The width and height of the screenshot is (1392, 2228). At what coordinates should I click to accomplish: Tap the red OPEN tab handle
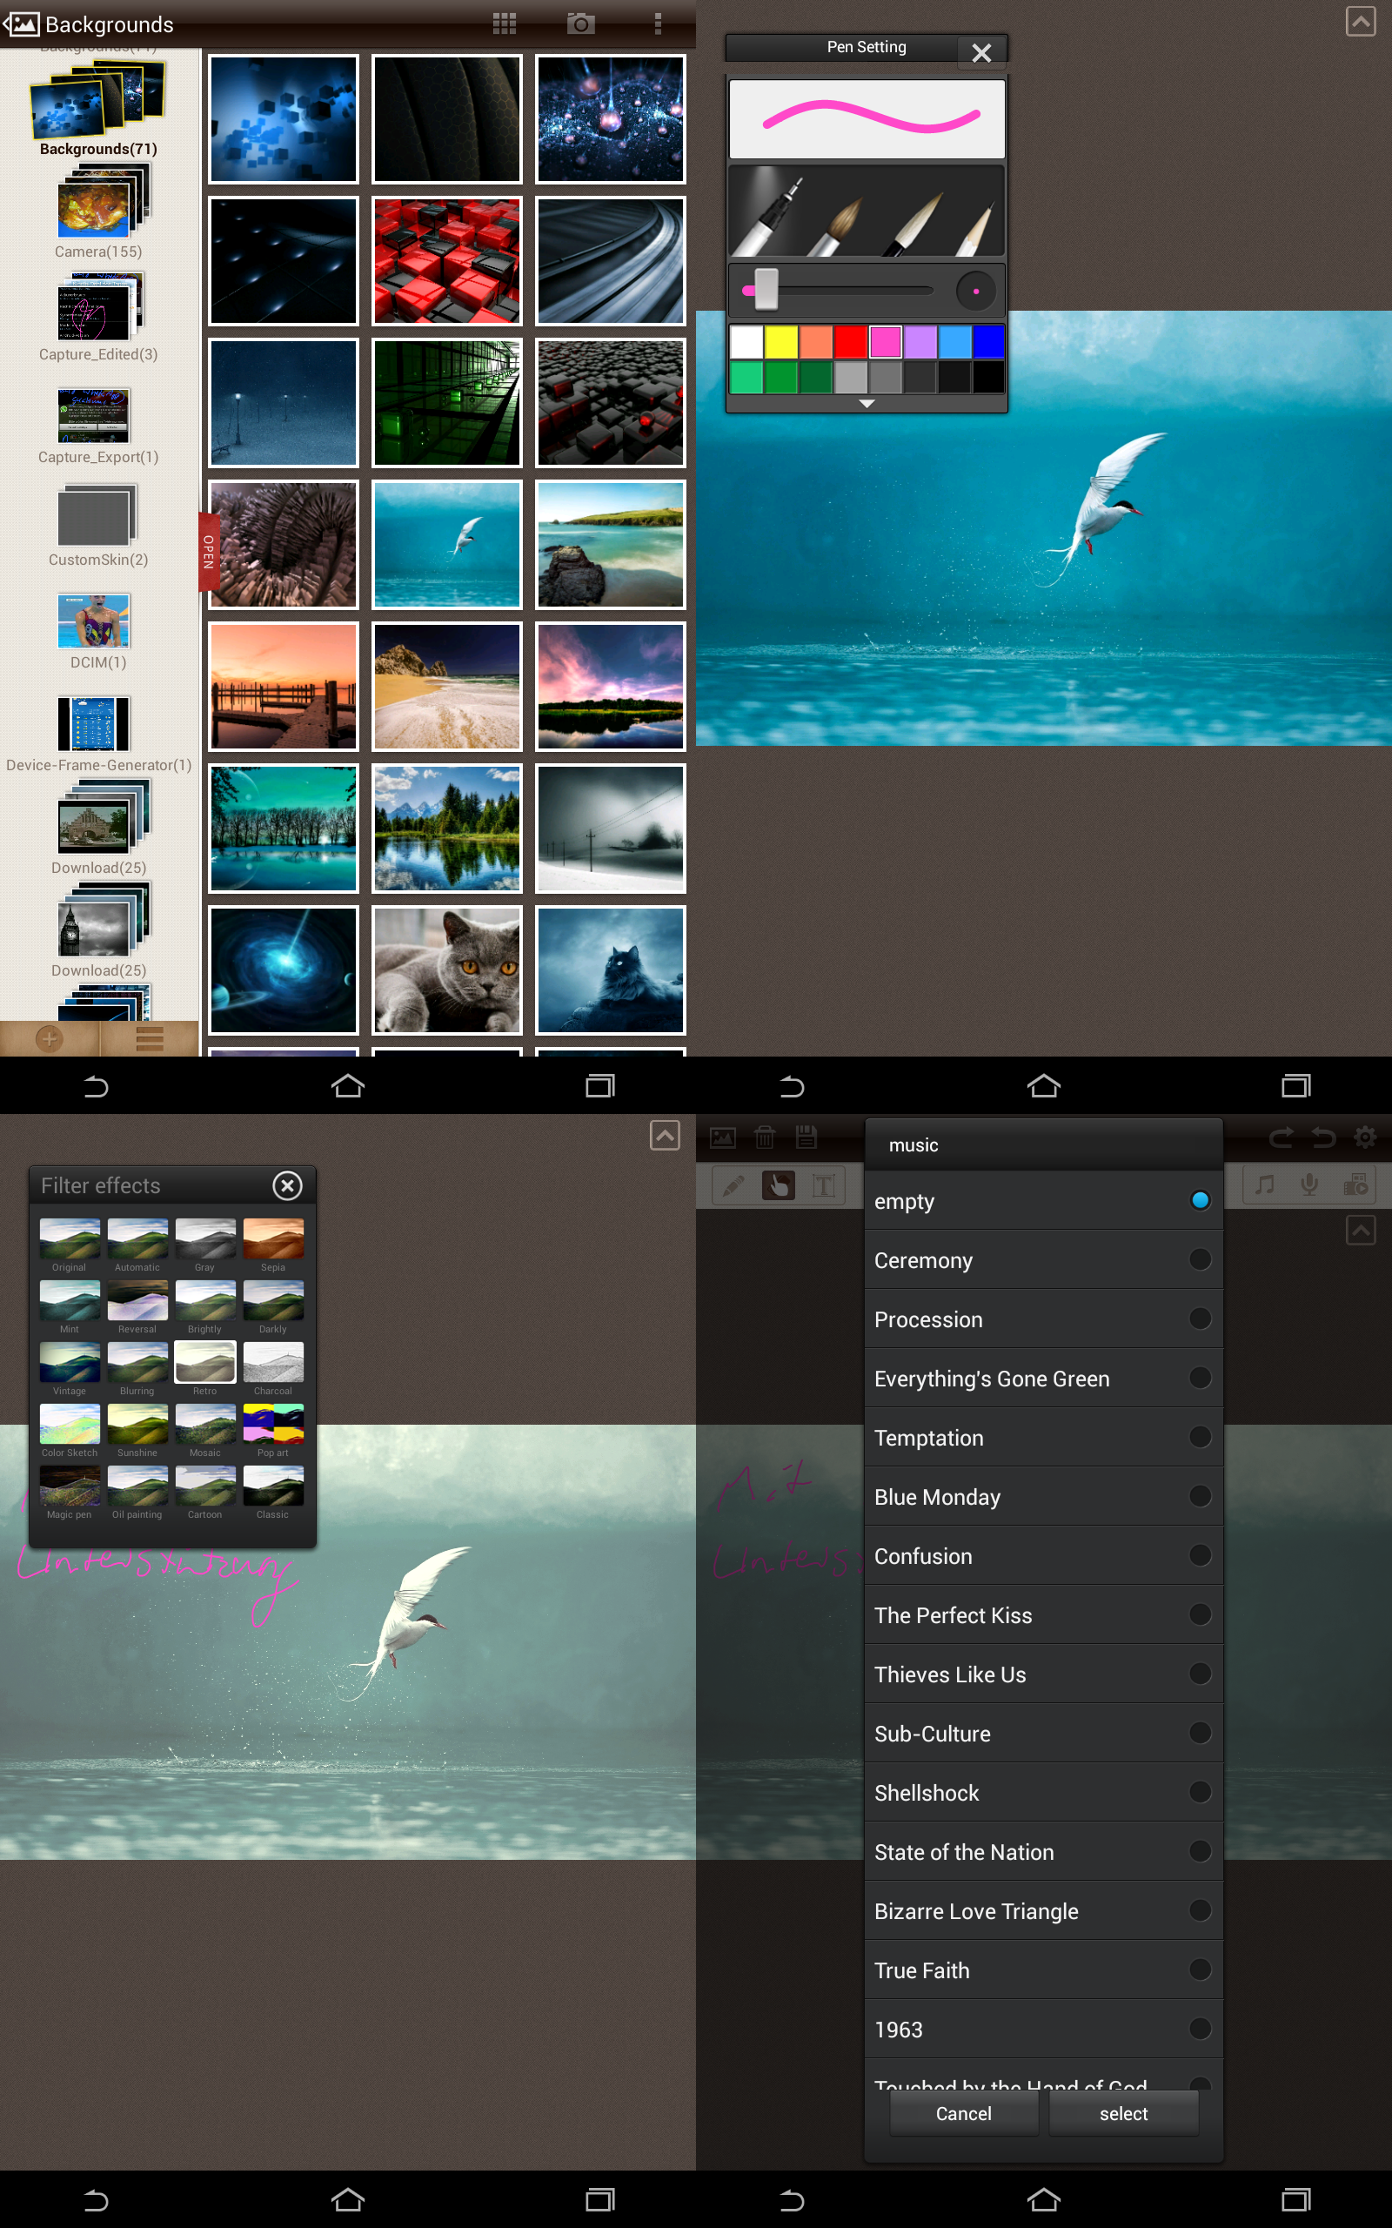208,551
